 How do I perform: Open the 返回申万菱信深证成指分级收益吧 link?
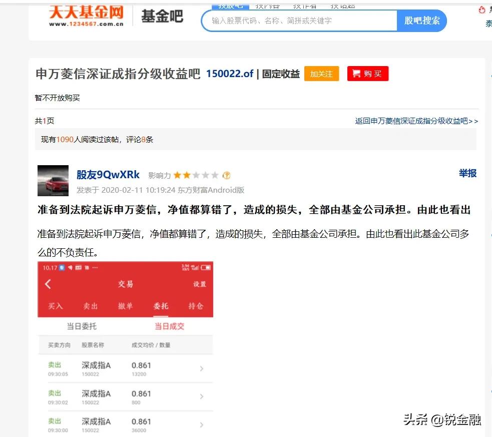click(x=414, y=121)
